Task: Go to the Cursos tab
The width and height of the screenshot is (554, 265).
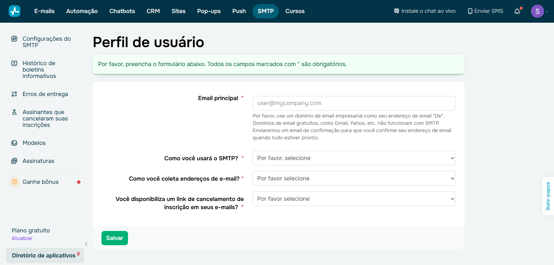Action: [x=294, y=11]
